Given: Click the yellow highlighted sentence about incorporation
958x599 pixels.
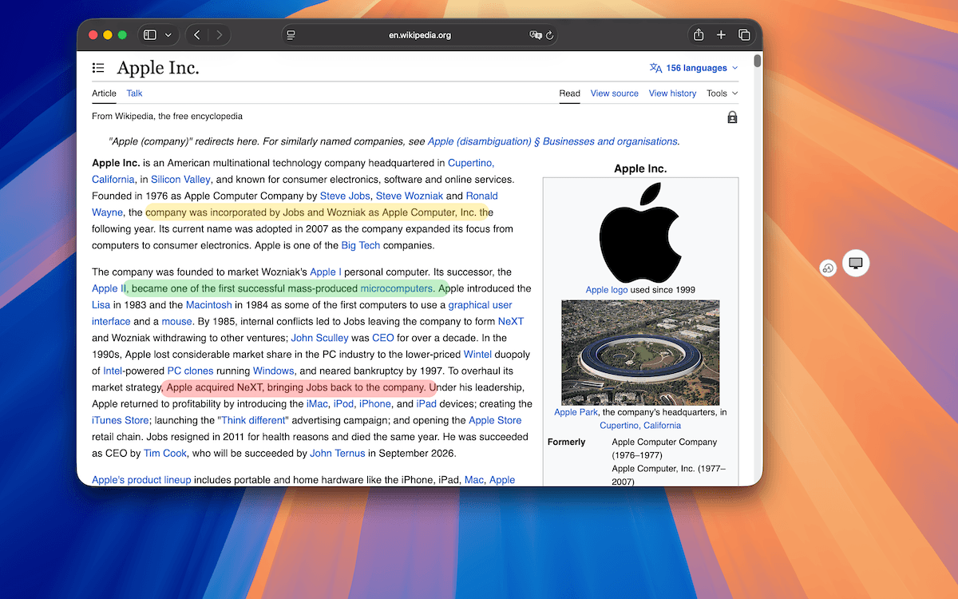Looking at the screenshot, I should [316, 212].
